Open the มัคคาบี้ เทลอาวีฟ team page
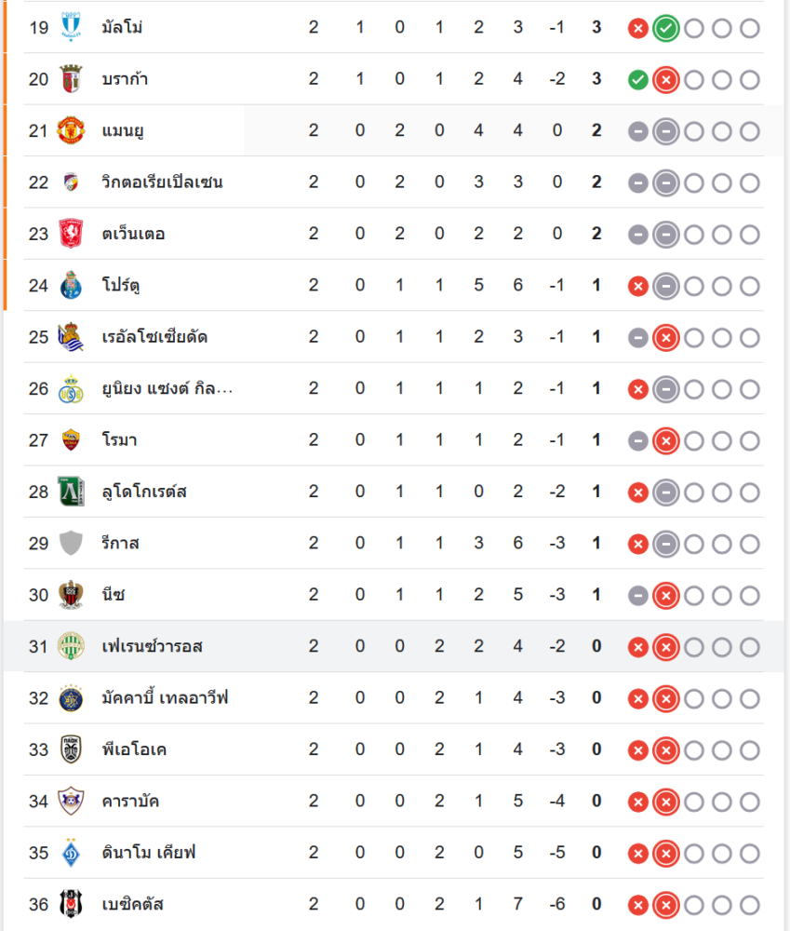 165,697
